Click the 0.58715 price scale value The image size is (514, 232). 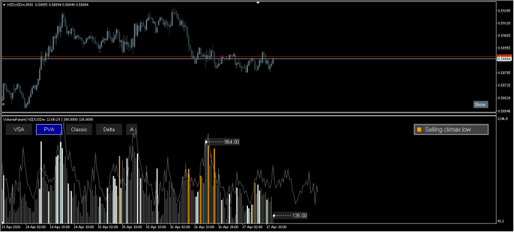504,85
